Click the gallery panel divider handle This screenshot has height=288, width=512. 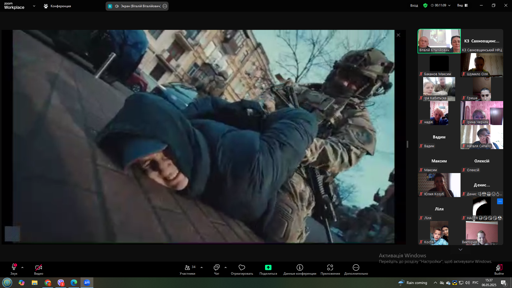click(x=407, y=144)
